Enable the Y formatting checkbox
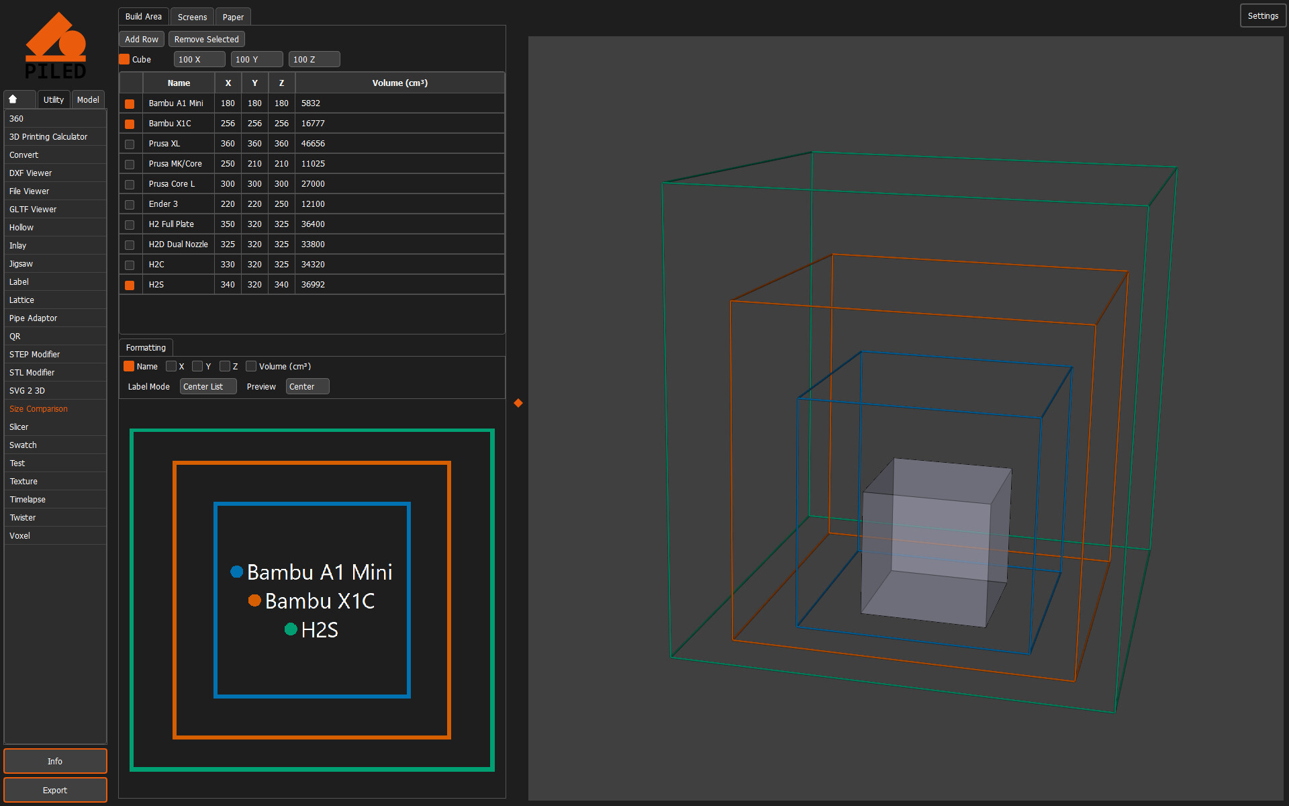Viewport: 1289px width, 806px height. coord(197,366)
